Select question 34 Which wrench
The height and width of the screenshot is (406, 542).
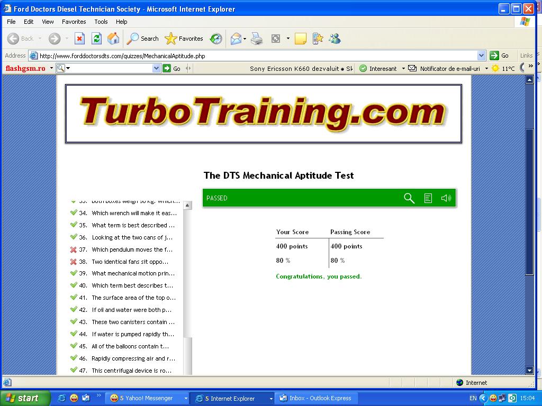point(123,214)
